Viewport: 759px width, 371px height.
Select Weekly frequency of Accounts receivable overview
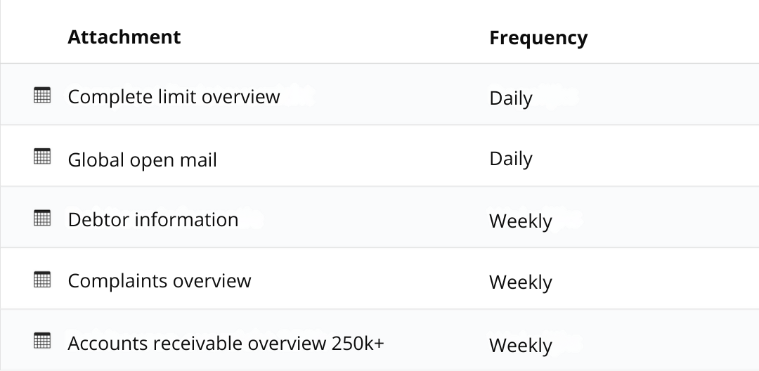(x=521, y=345)
